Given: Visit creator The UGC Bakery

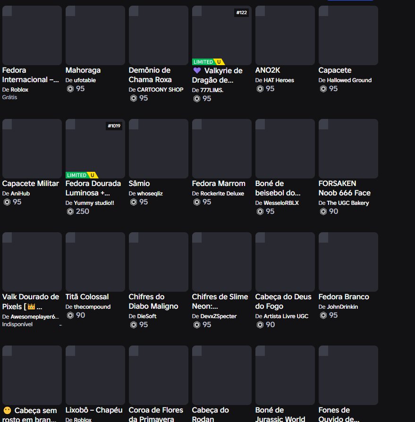Looking at the screenshot, I should coord(348,203).
